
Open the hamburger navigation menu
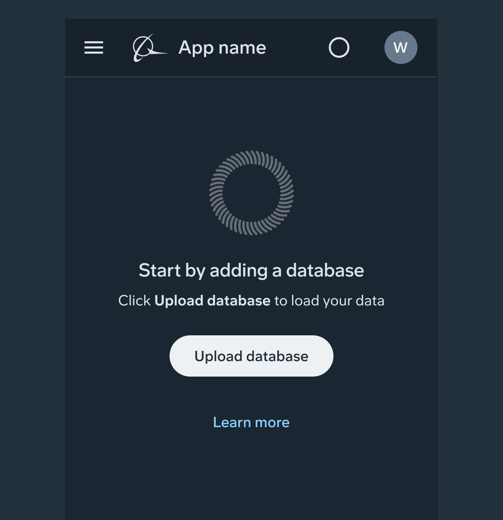click(94, 47)
